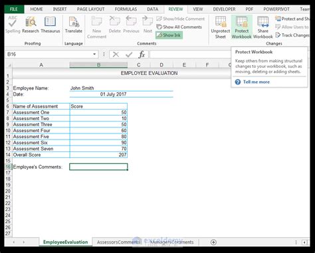Switch to the FORMULAS tab
Image resolution: width=315 pixels, height=253 pixels.
(x=126, y=9)
